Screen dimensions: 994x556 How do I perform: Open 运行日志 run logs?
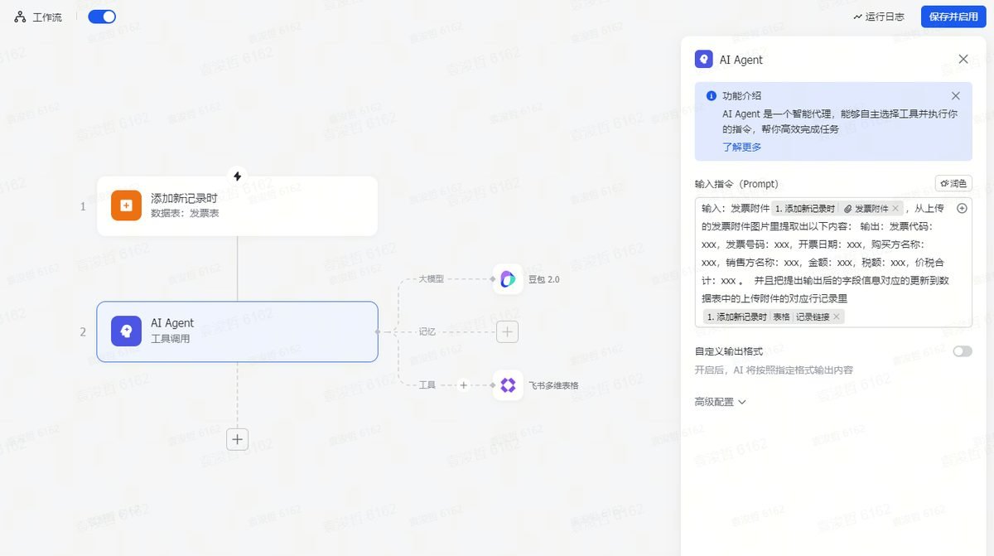coord(879,17)
